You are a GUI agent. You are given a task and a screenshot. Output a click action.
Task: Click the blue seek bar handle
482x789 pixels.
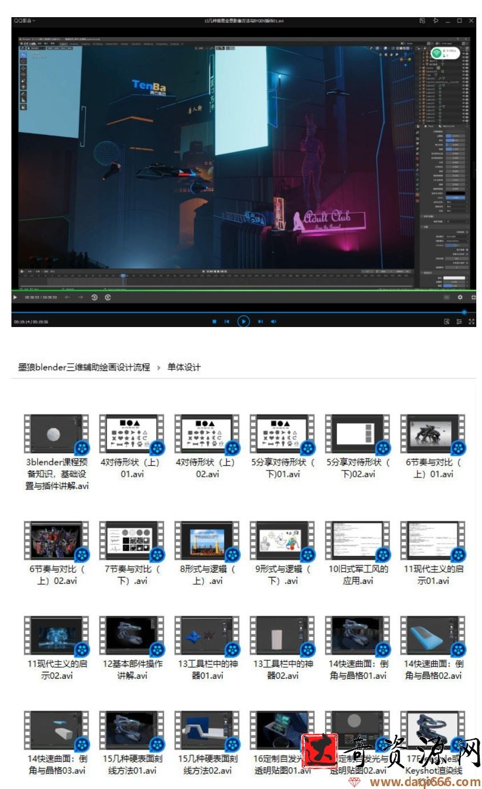coord(464,312)
